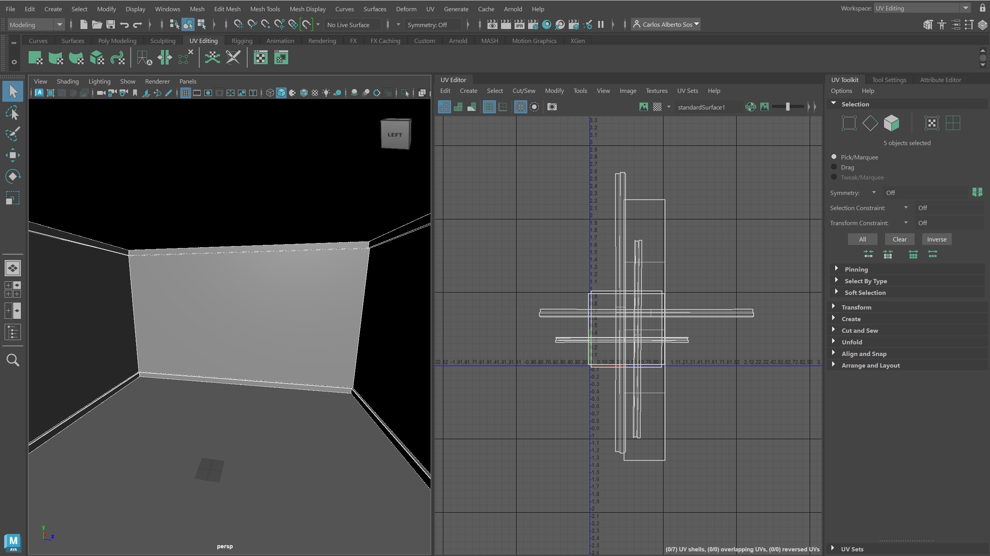The width and height of the screenshot is (990, 556).
Task: Click the Redo arrow icon
Action: [x=138, y=25]
